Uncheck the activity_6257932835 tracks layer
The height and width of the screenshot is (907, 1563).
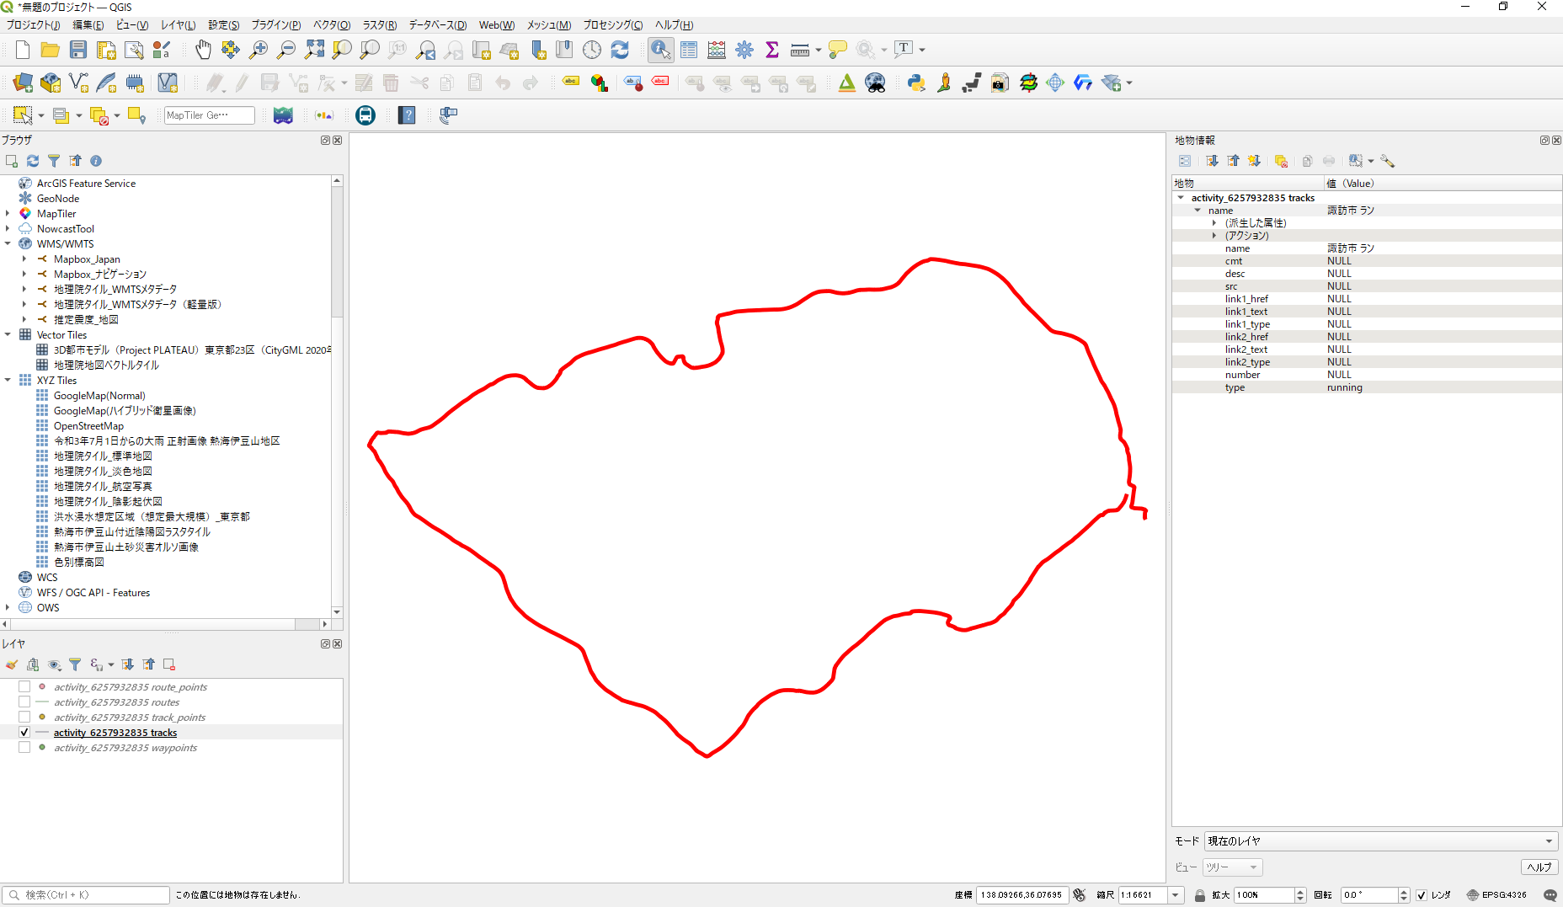[24, 732]
